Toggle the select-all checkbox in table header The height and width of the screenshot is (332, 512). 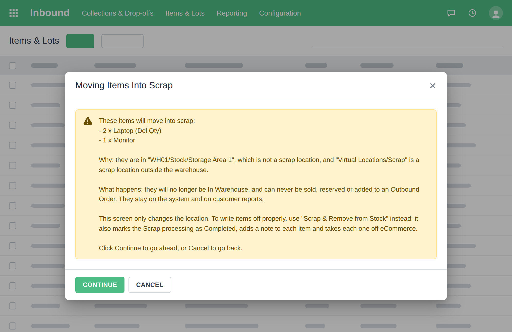coord(13,66)
